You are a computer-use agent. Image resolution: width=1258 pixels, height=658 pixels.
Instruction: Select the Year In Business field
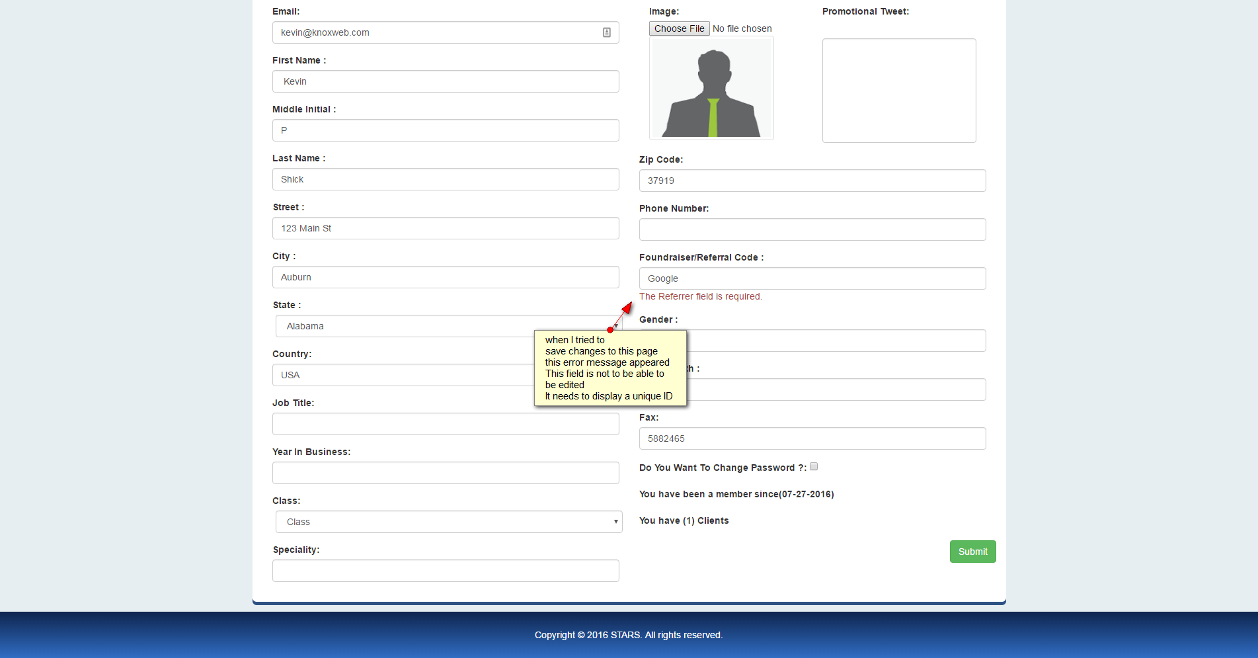tap(446, 473)
